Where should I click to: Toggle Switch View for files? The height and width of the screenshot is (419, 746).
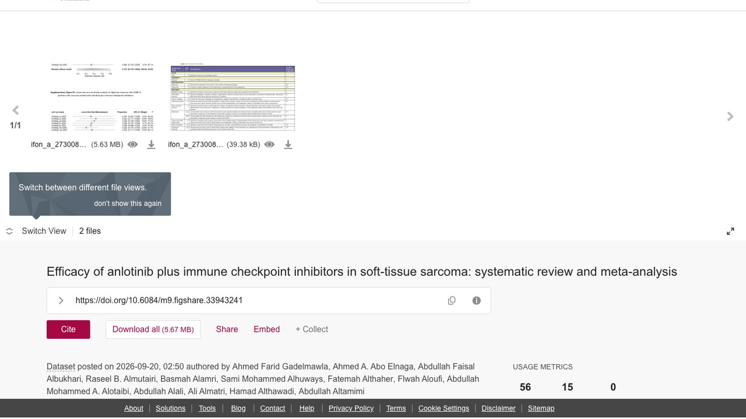click(36, 231)
